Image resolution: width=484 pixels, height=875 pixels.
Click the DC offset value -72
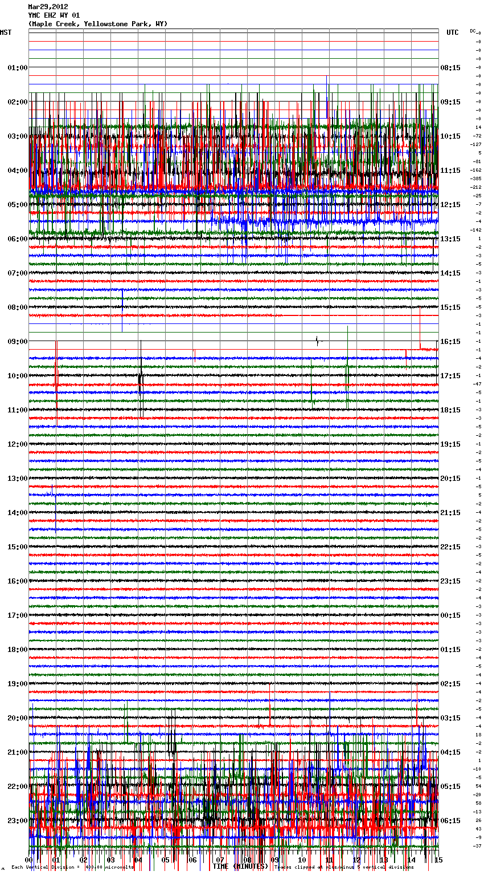pyautogui.click(x=477, y=136)
